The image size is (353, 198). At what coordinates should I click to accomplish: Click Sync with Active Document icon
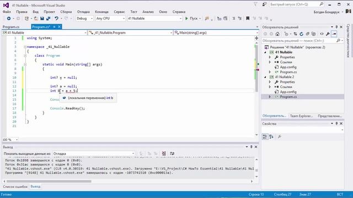point(295,34)
